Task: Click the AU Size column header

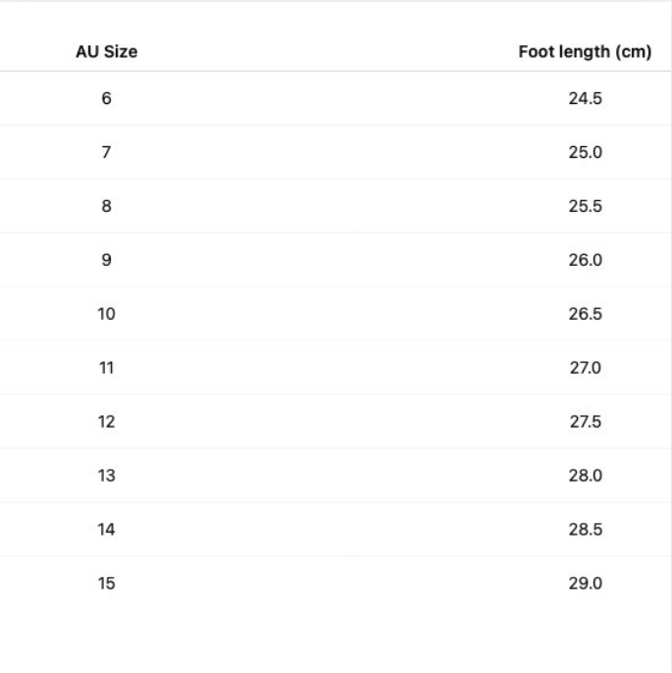Action: pos(106,52)
